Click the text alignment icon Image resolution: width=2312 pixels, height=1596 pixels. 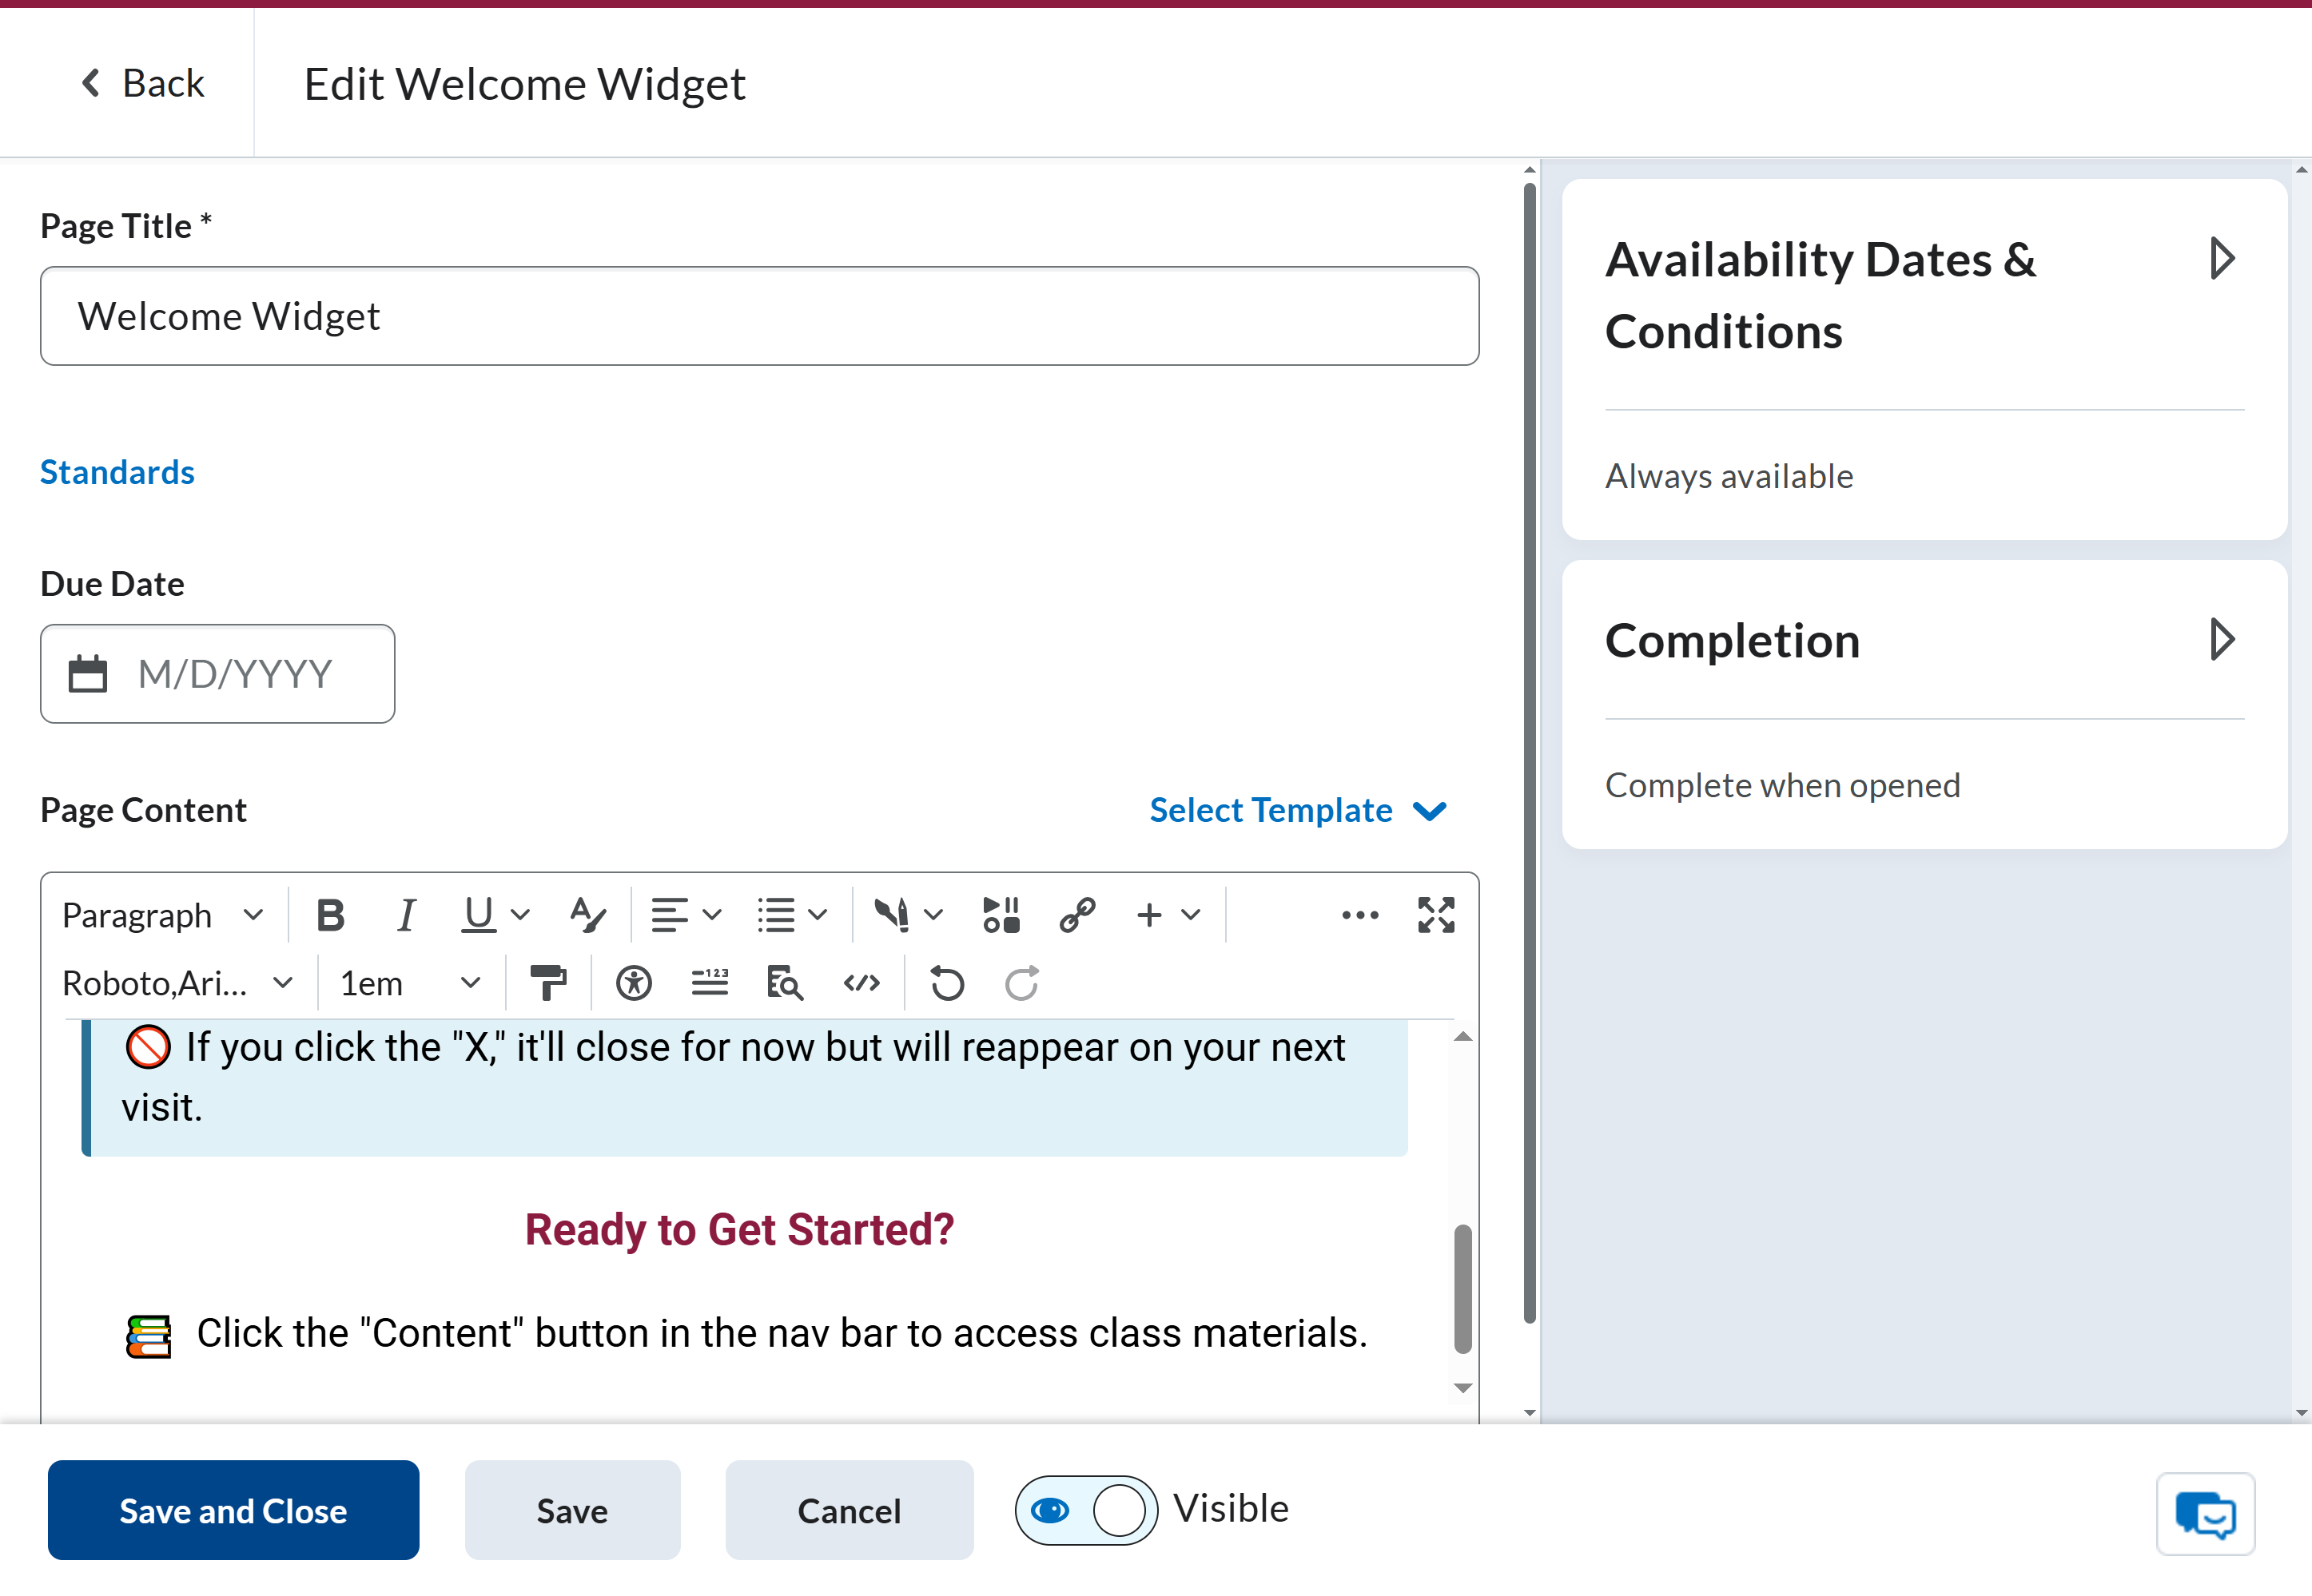pos(669,915)
